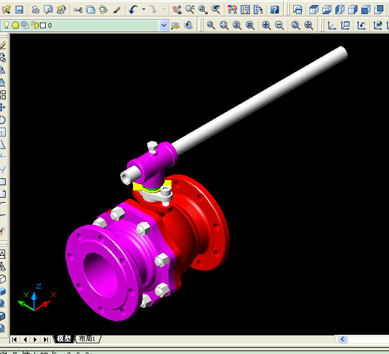Paste from the clipboard
The width and height of the screenshot is (389, 354).
104,10
